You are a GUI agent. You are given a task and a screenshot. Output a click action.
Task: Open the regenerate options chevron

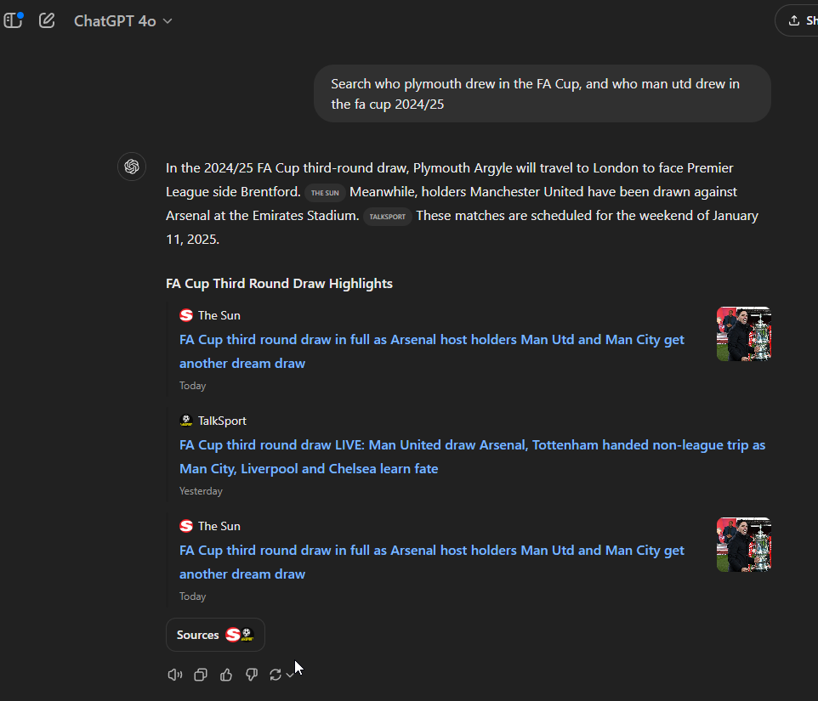tap(288, 674)
